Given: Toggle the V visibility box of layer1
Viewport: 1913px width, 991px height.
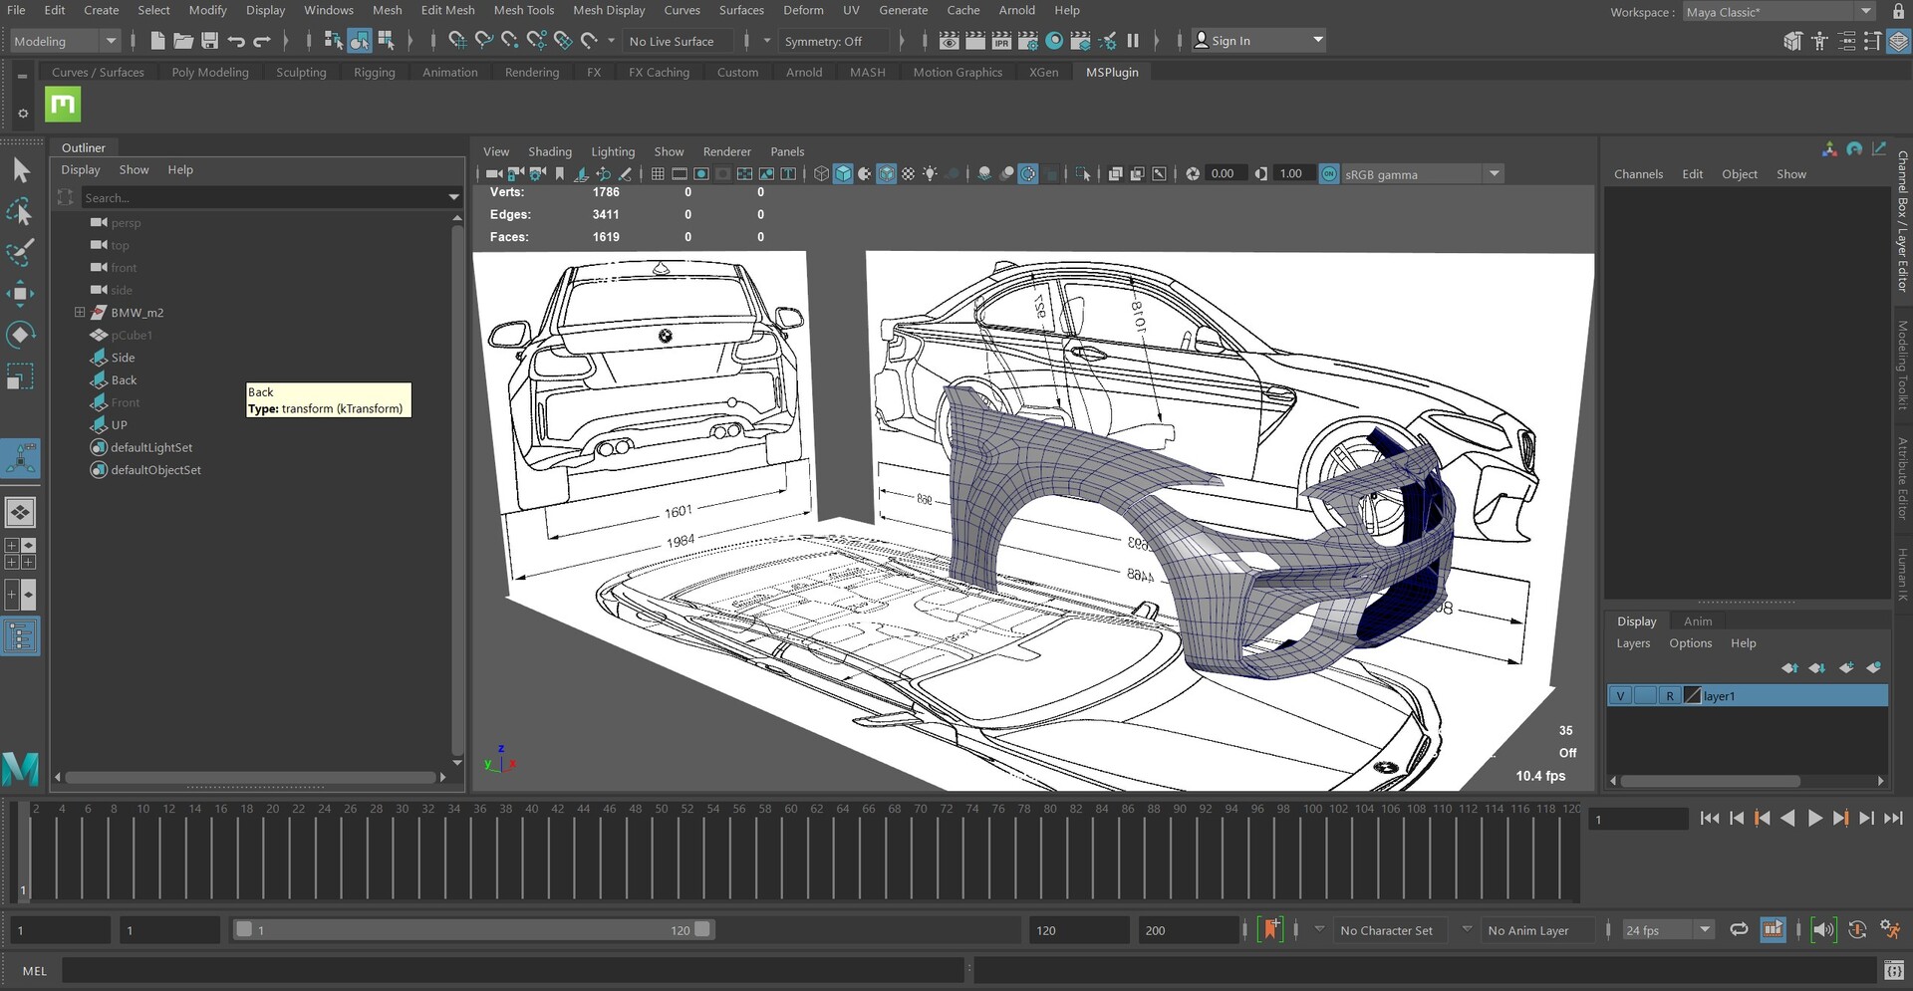Looking at the screenshot, I should pos(1621,696).
